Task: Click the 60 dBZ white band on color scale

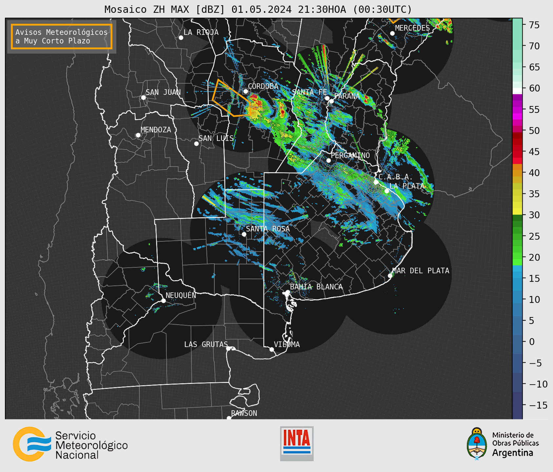Action: tap(517, 91)
